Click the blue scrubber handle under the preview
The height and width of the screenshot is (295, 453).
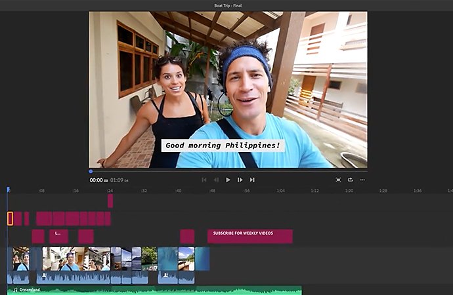(91, 171)
